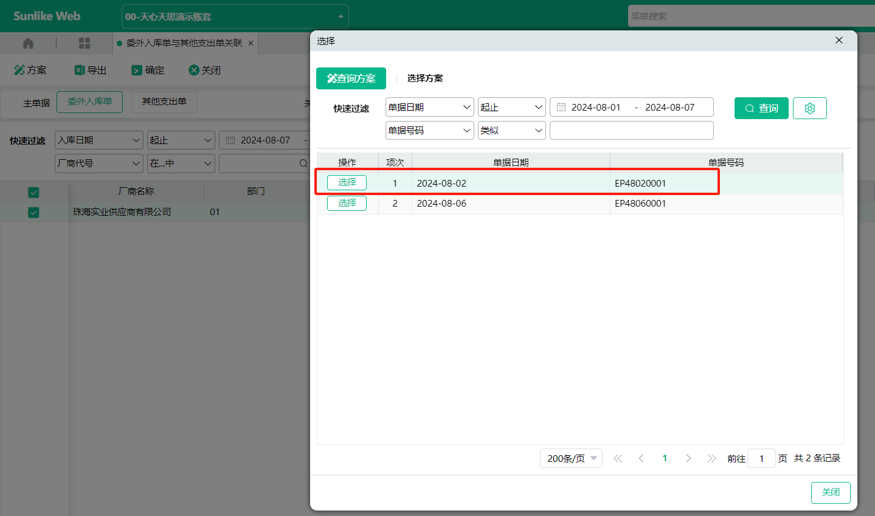Go to next page arrow in pagination

point(688,458)
